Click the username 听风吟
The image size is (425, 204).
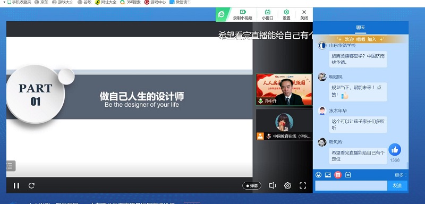click(x=336, y=142)
